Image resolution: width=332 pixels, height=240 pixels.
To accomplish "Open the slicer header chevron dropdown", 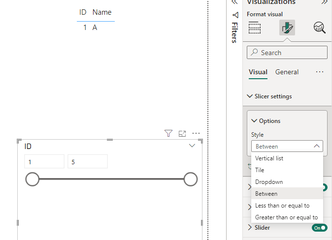I will click(x=192, y=146).
